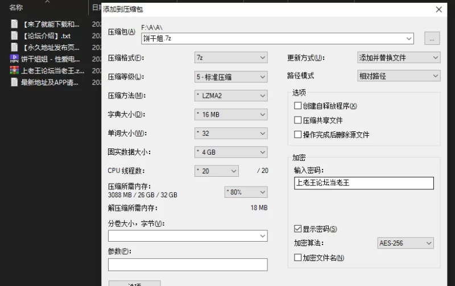Open the 路径模式 相对路径 dropdown
Image resolution: width=455 pixels, height=286 pixels.
pyautogui.click(x=399, y=76)
